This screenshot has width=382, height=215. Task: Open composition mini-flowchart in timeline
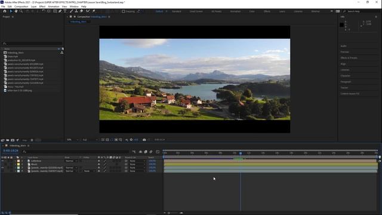pos(134,152)
